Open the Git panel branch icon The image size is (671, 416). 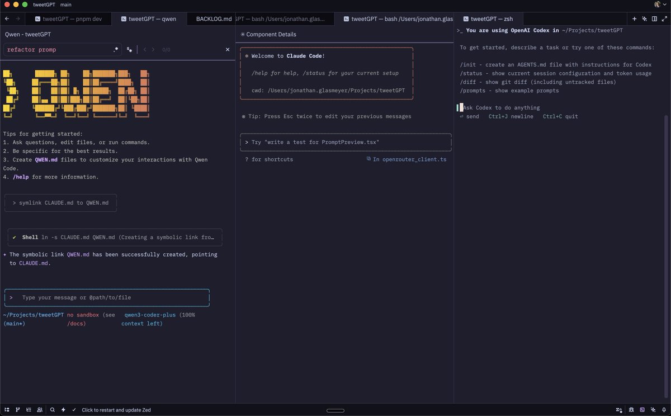[x=18, y=410]
